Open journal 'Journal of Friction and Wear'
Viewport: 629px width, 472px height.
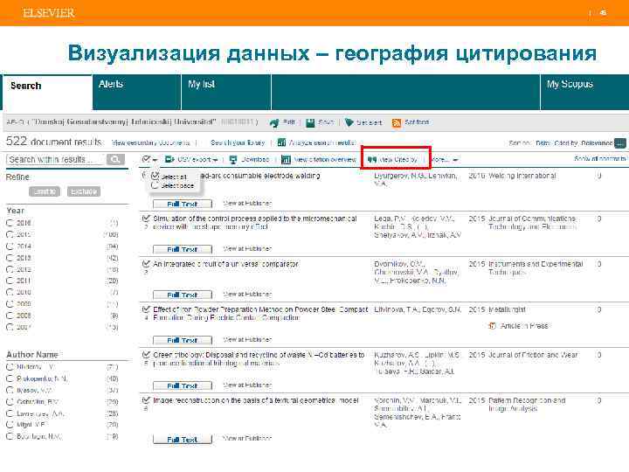click(533, 355)
